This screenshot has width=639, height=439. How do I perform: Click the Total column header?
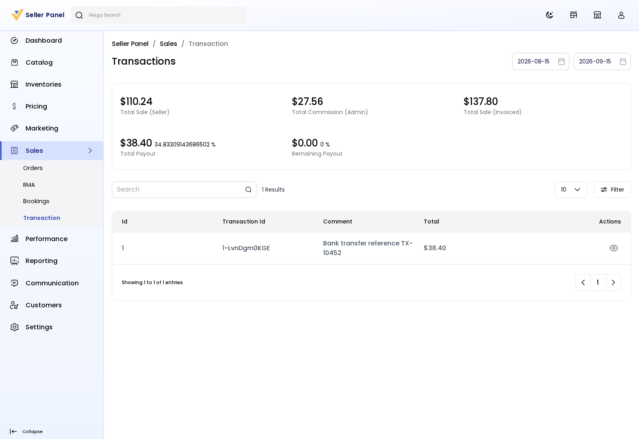[x=431, y=222]
